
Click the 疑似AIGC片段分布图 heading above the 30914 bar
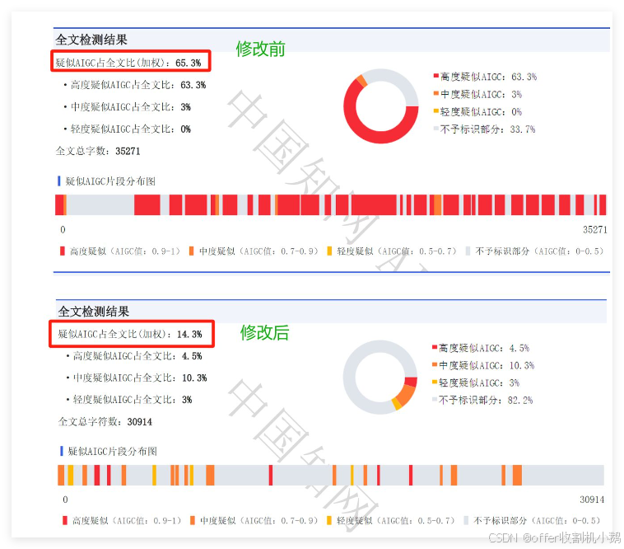(x=113, y=452)
